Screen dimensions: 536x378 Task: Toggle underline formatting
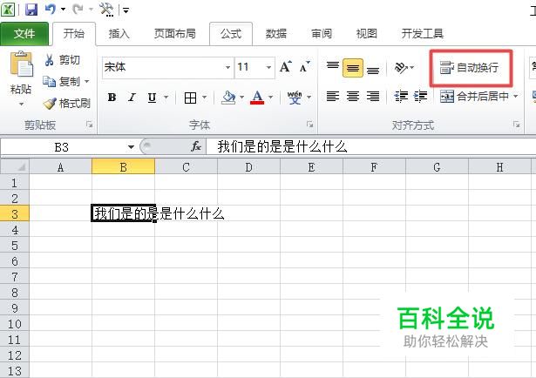[x=153, y=98]
